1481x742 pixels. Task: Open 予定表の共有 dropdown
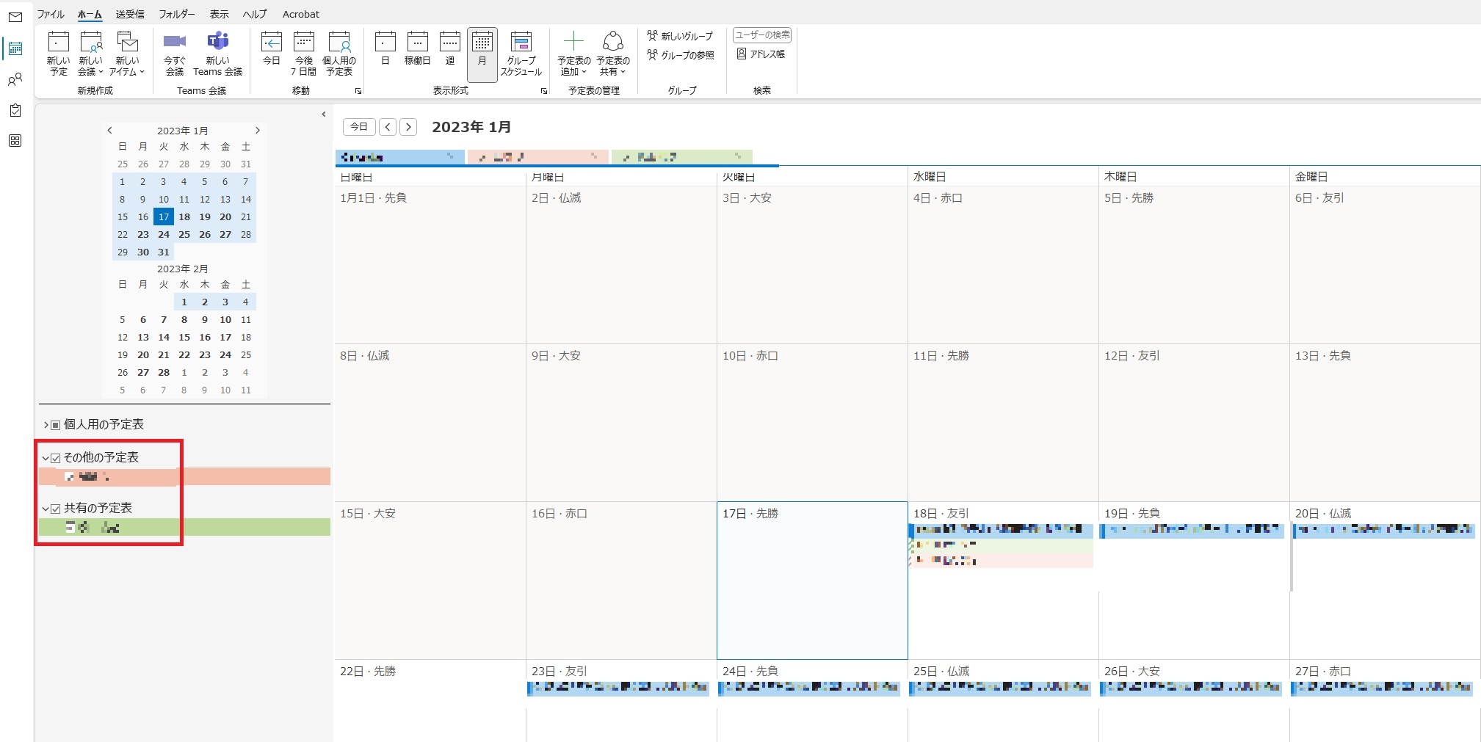point(613,54)
